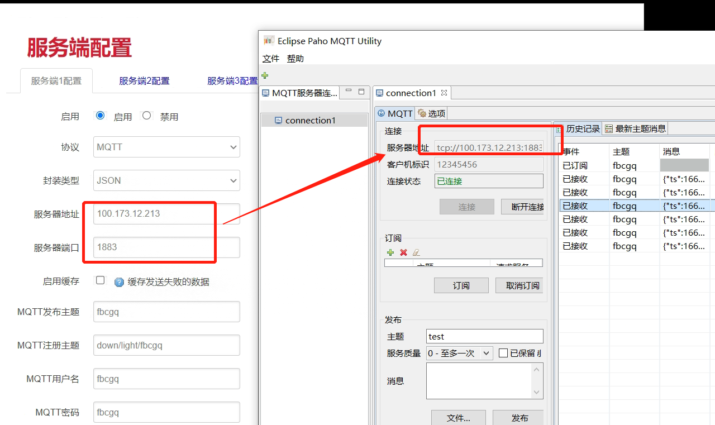Switch to the 服务端2配置 tab
The height and width of the screenshot is (425, 715).
[144, 80]
